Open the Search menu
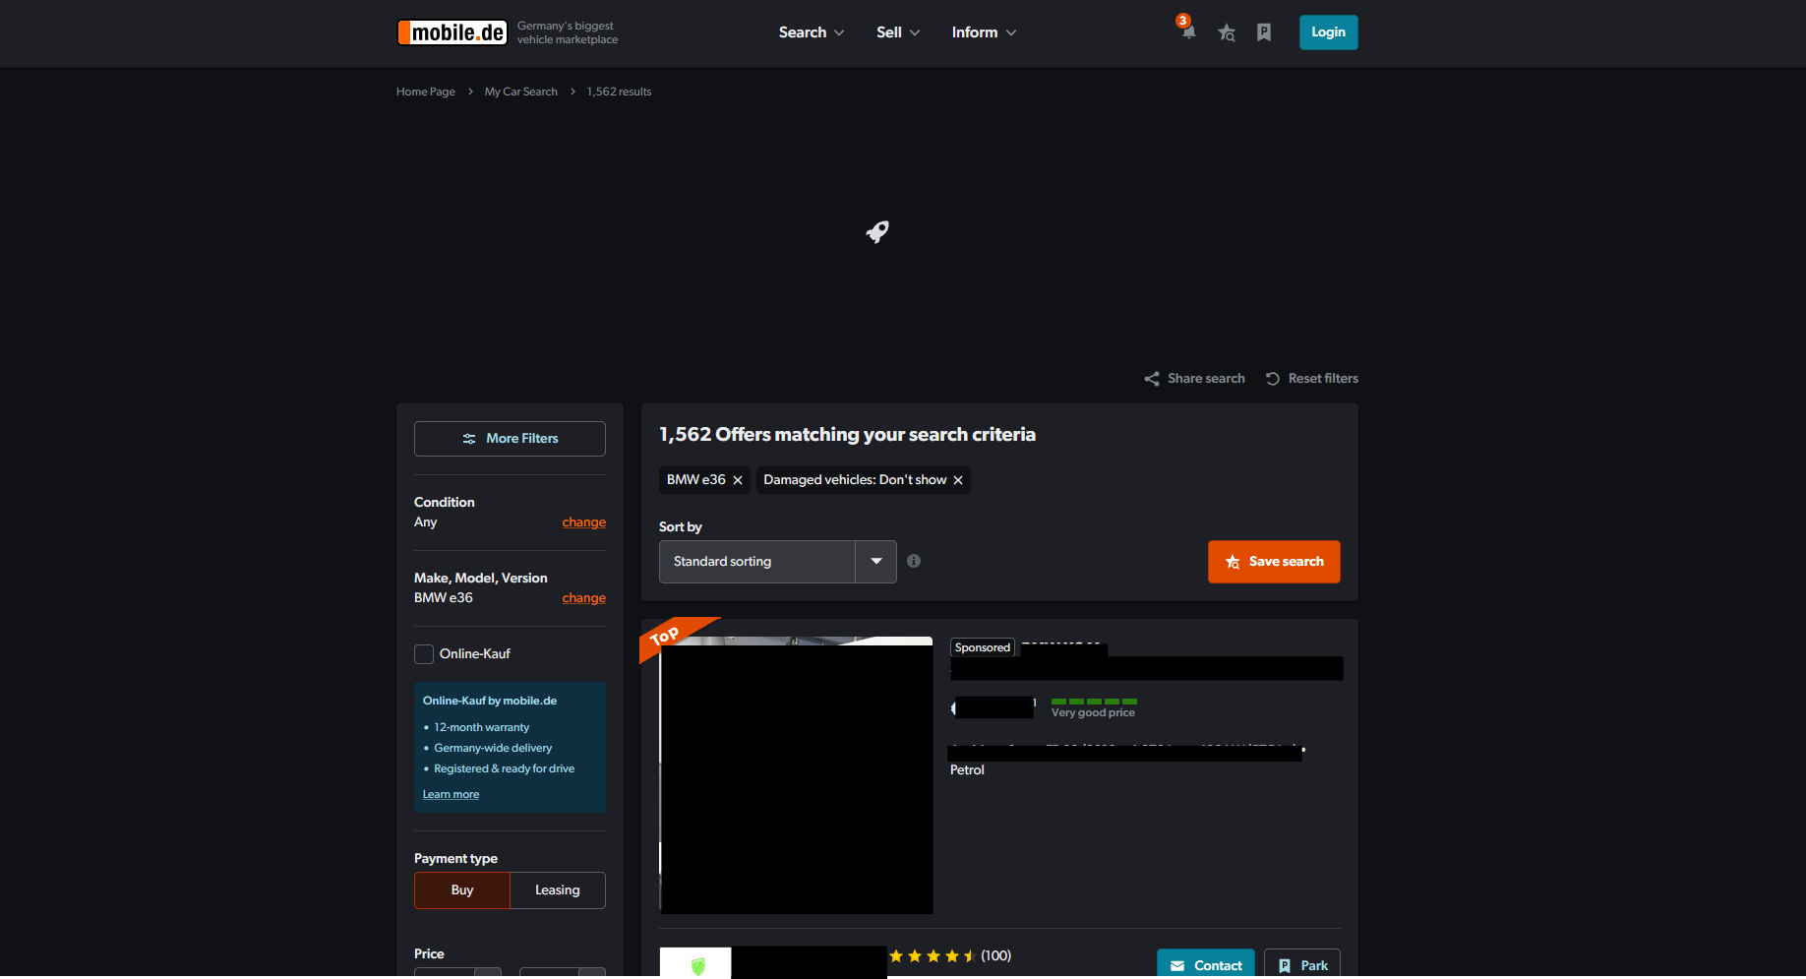This screenshot has height=979, width=1806. click(x=812, y=32)
